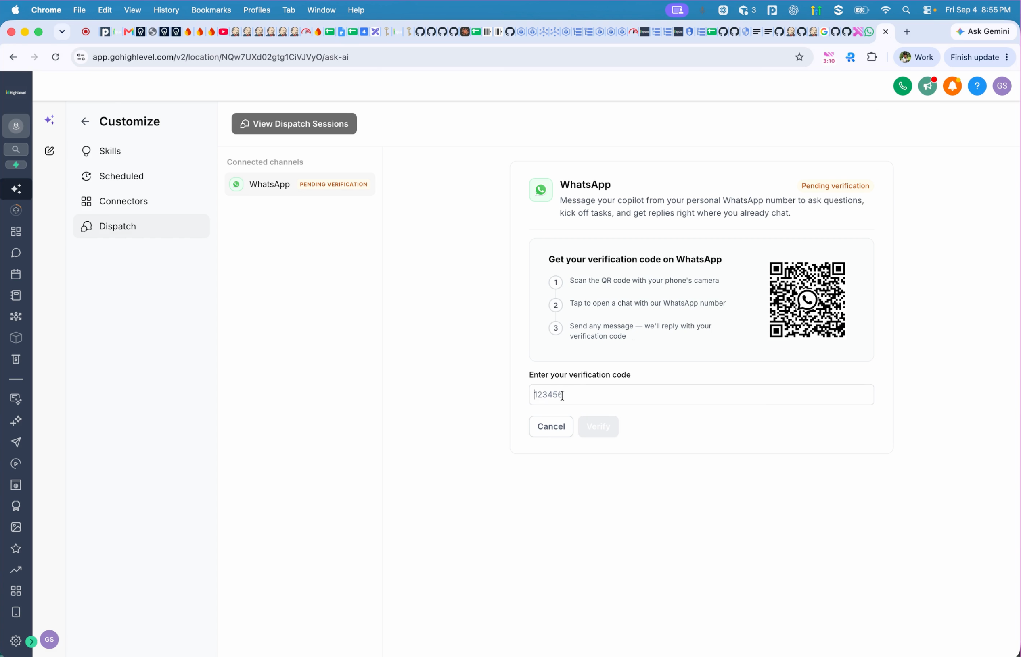
Task: Click the green phone dialer icon
Action: click(902, 86)
